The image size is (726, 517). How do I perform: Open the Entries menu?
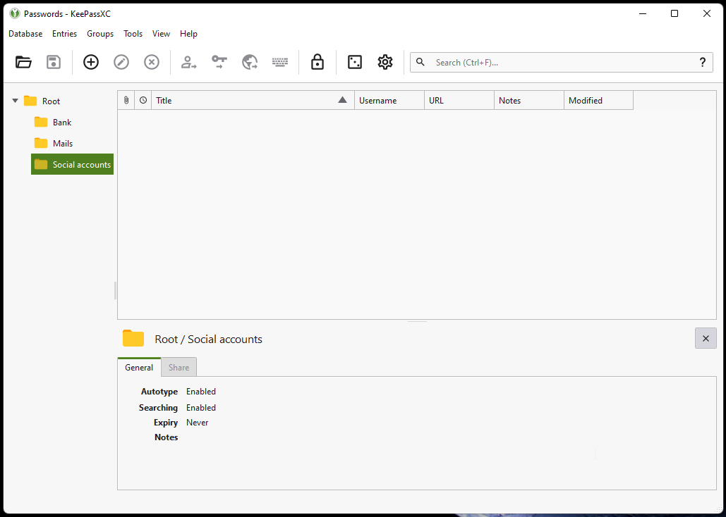coord(64,34)
